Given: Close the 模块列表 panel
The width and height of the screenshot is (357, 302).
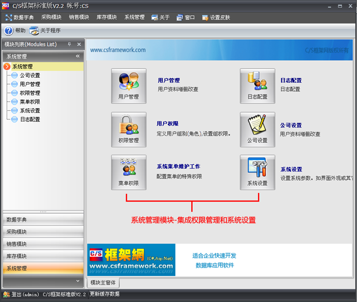Looking at the screenshot, I should point(78,44).
